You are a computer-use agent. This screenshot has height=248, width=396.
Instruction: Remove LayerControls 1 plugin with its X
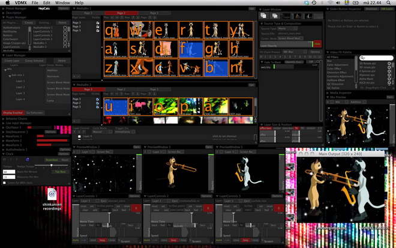[65, 32]
